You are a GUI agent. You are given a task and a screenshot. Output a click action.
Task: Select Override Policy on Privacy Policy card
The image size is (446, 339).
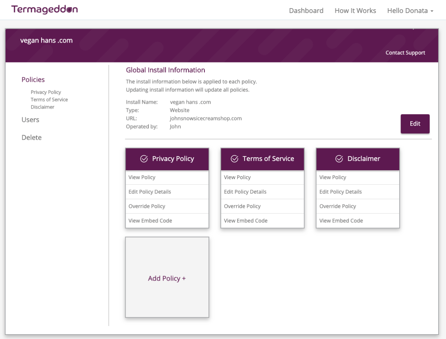167,206
